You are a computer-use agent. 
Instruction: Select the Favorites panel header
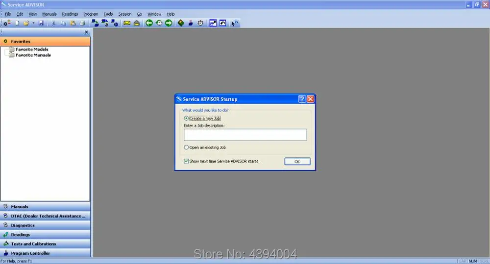[45, 41]
